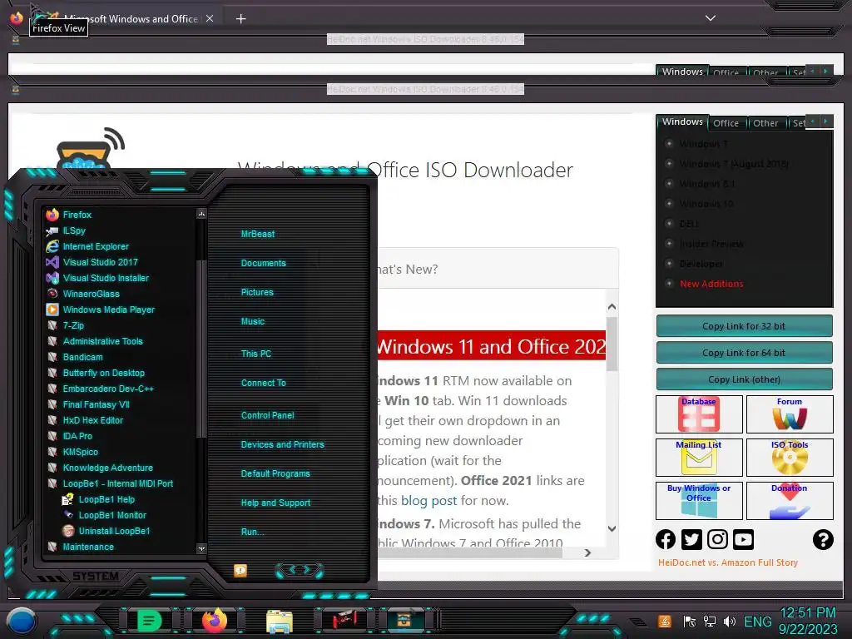Launch LoopBe1 Monitor

tap(104, 515)
